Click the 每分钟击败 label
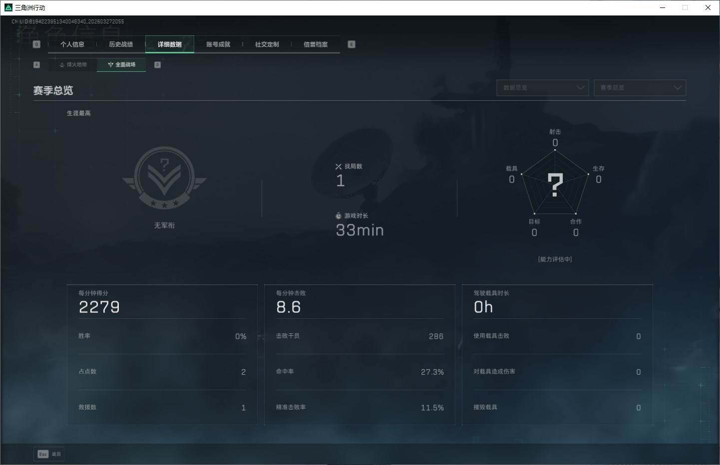 [x=291, y=293]
